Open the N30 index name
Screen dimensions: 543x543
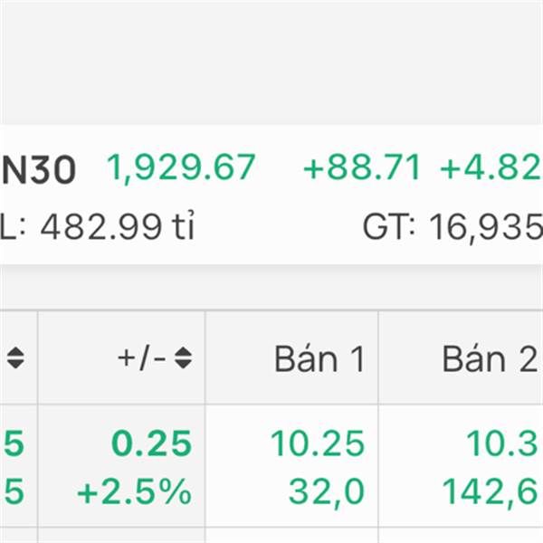click(x=39, y=169)
